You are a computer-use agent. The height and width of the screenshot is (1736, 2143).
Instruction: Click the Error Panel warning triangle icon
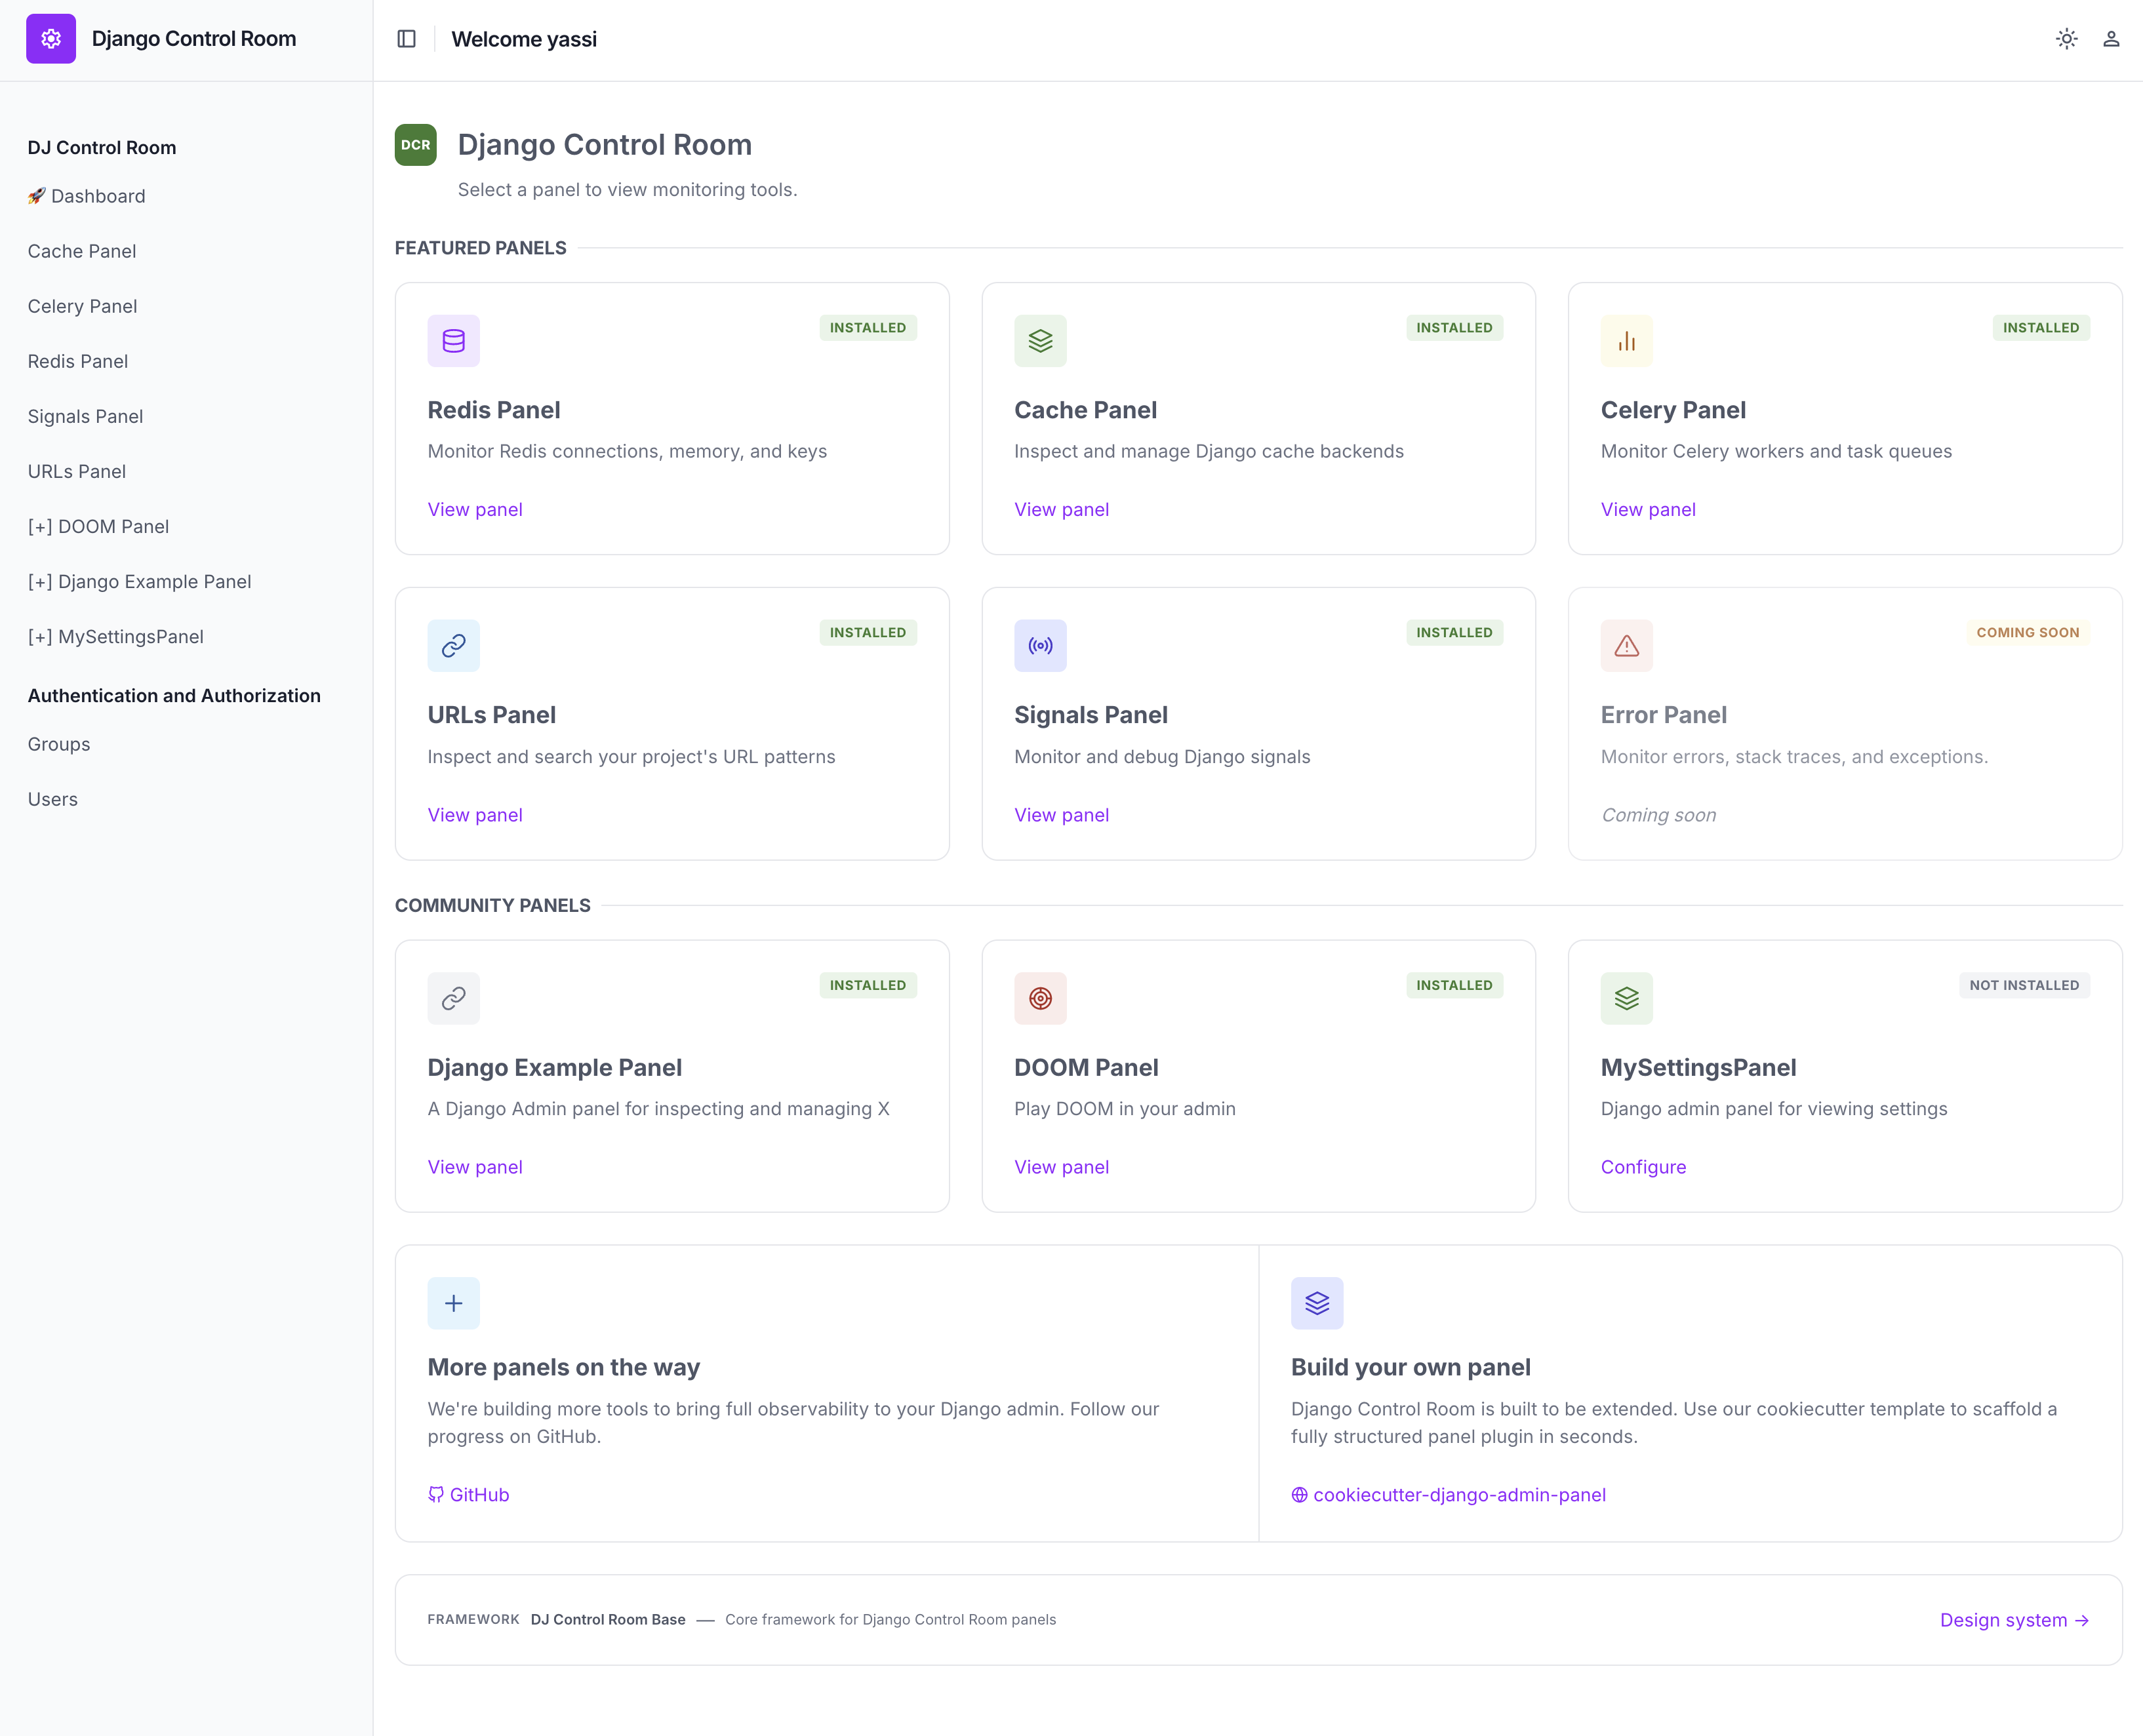pyautogui.click(x=1627, y=646)
